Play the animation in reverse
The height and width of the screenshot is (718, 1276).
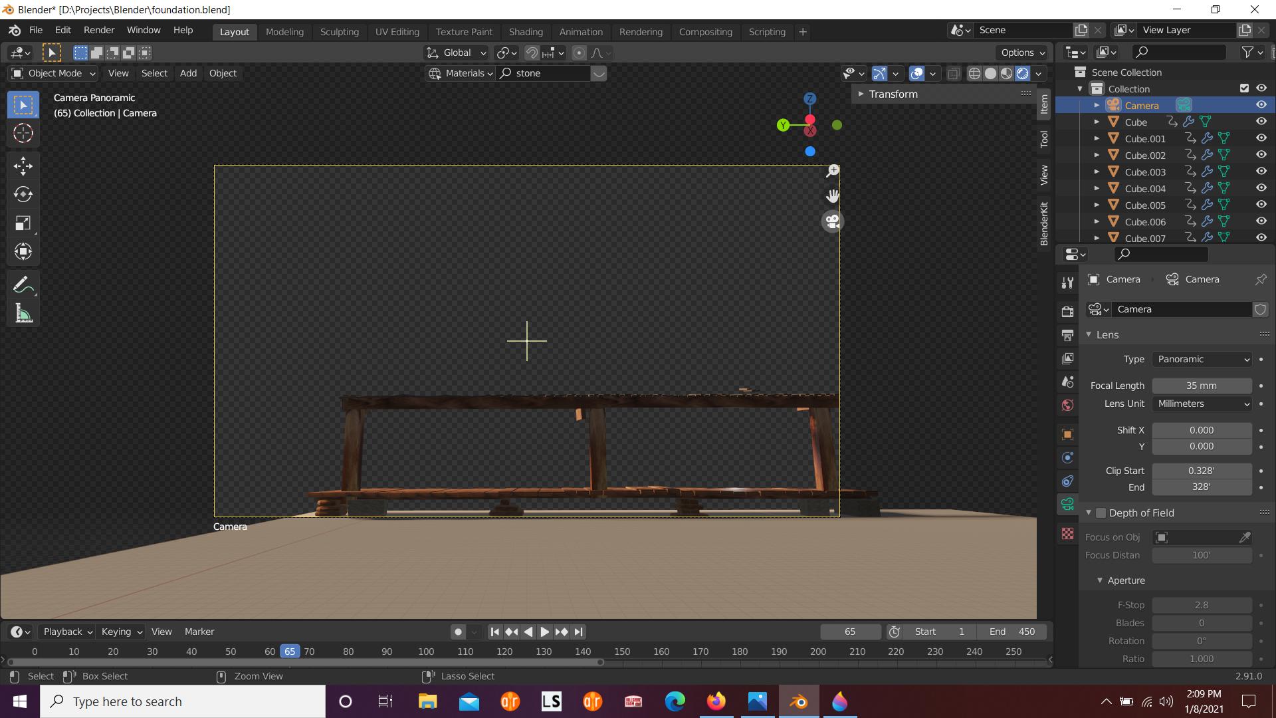528,632
